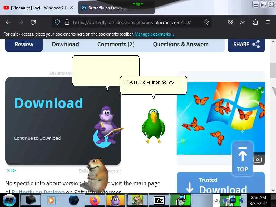This screenshot has height=207, width=276.
Task: Open Windows Media Player from taskbar
Action: point(51,200)
